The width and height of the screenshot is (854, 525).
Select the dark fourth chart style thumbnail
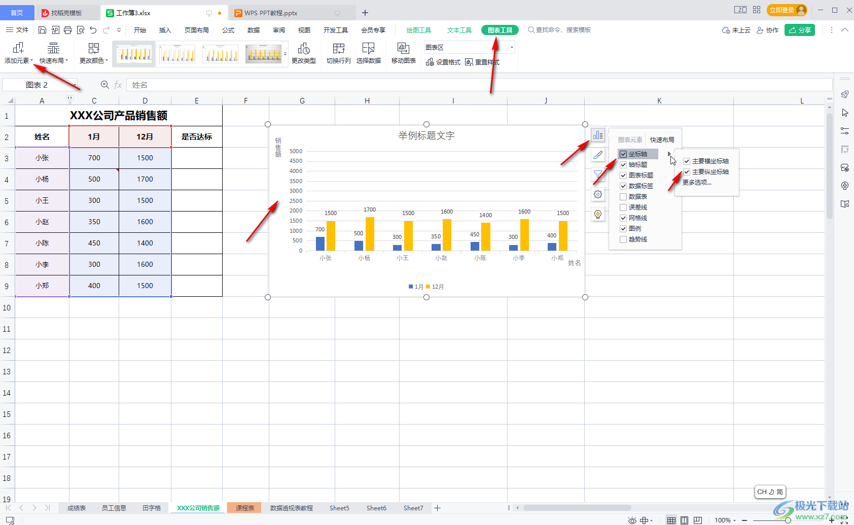tap(264, 53)
